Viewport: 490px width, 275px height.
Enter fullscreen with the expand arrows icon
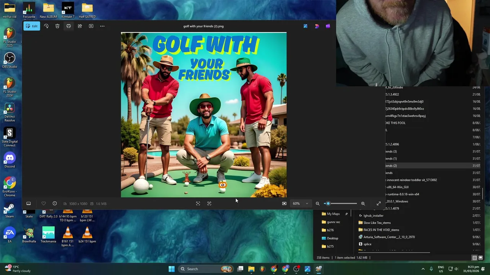379,204
